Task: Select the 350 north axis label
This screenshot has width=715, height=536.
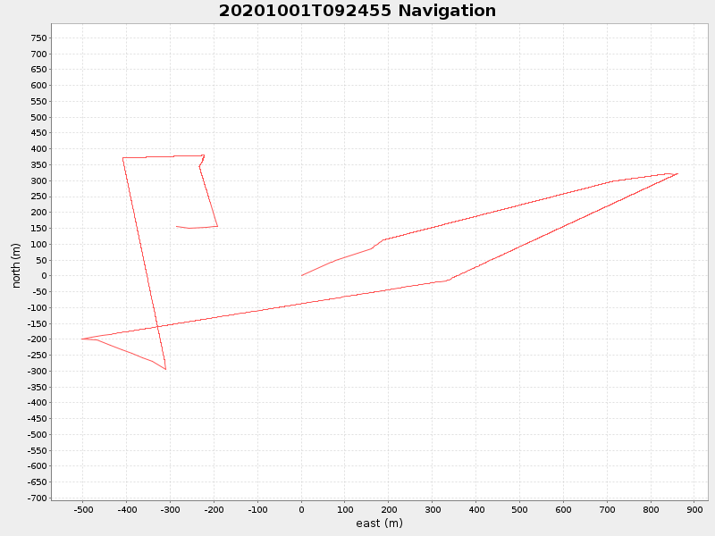Action: pyautogui.click(x=38, y=164)
